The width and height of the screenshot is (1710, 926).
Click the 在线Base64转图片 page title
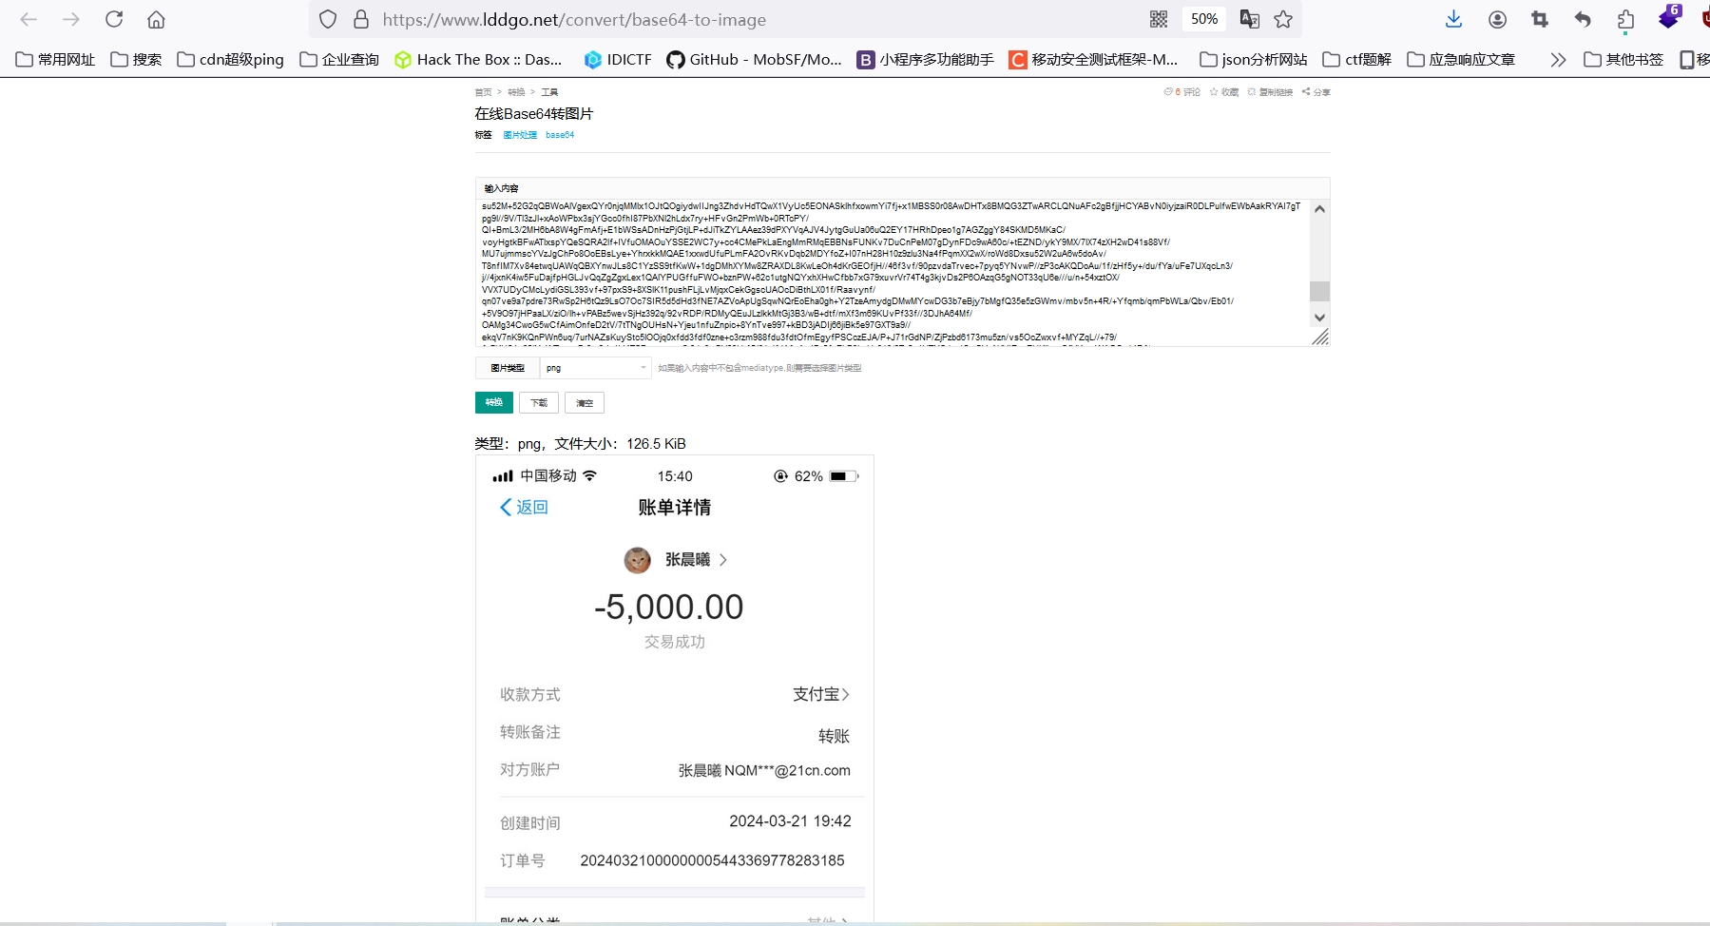tap(534, 113)
